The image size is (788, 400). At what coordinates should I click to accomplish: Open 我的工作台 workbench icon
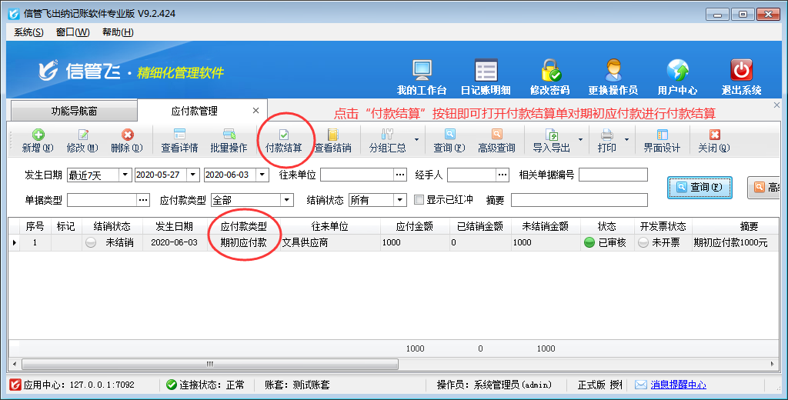422,76
